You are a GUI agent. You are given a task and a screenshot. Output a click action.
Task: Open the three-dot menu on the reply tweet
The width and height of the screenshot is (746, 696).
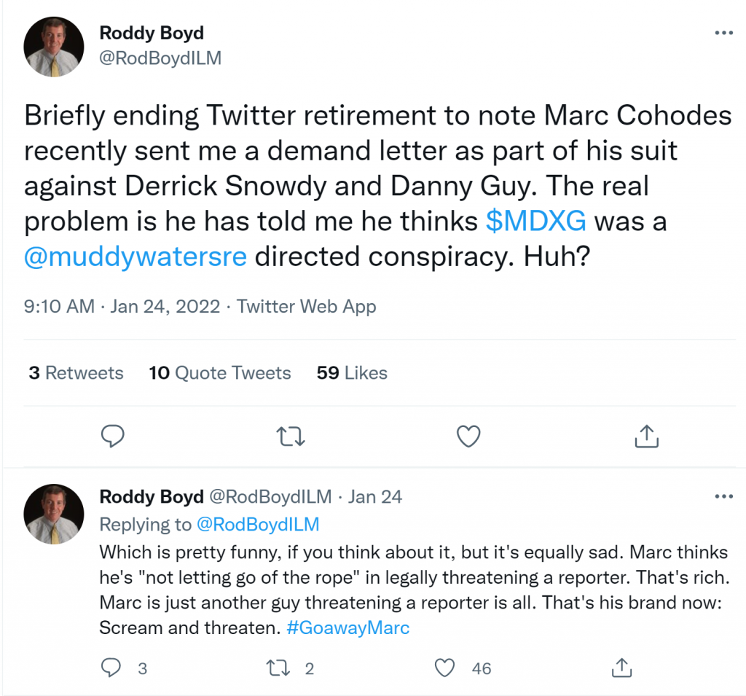(724, 496)
